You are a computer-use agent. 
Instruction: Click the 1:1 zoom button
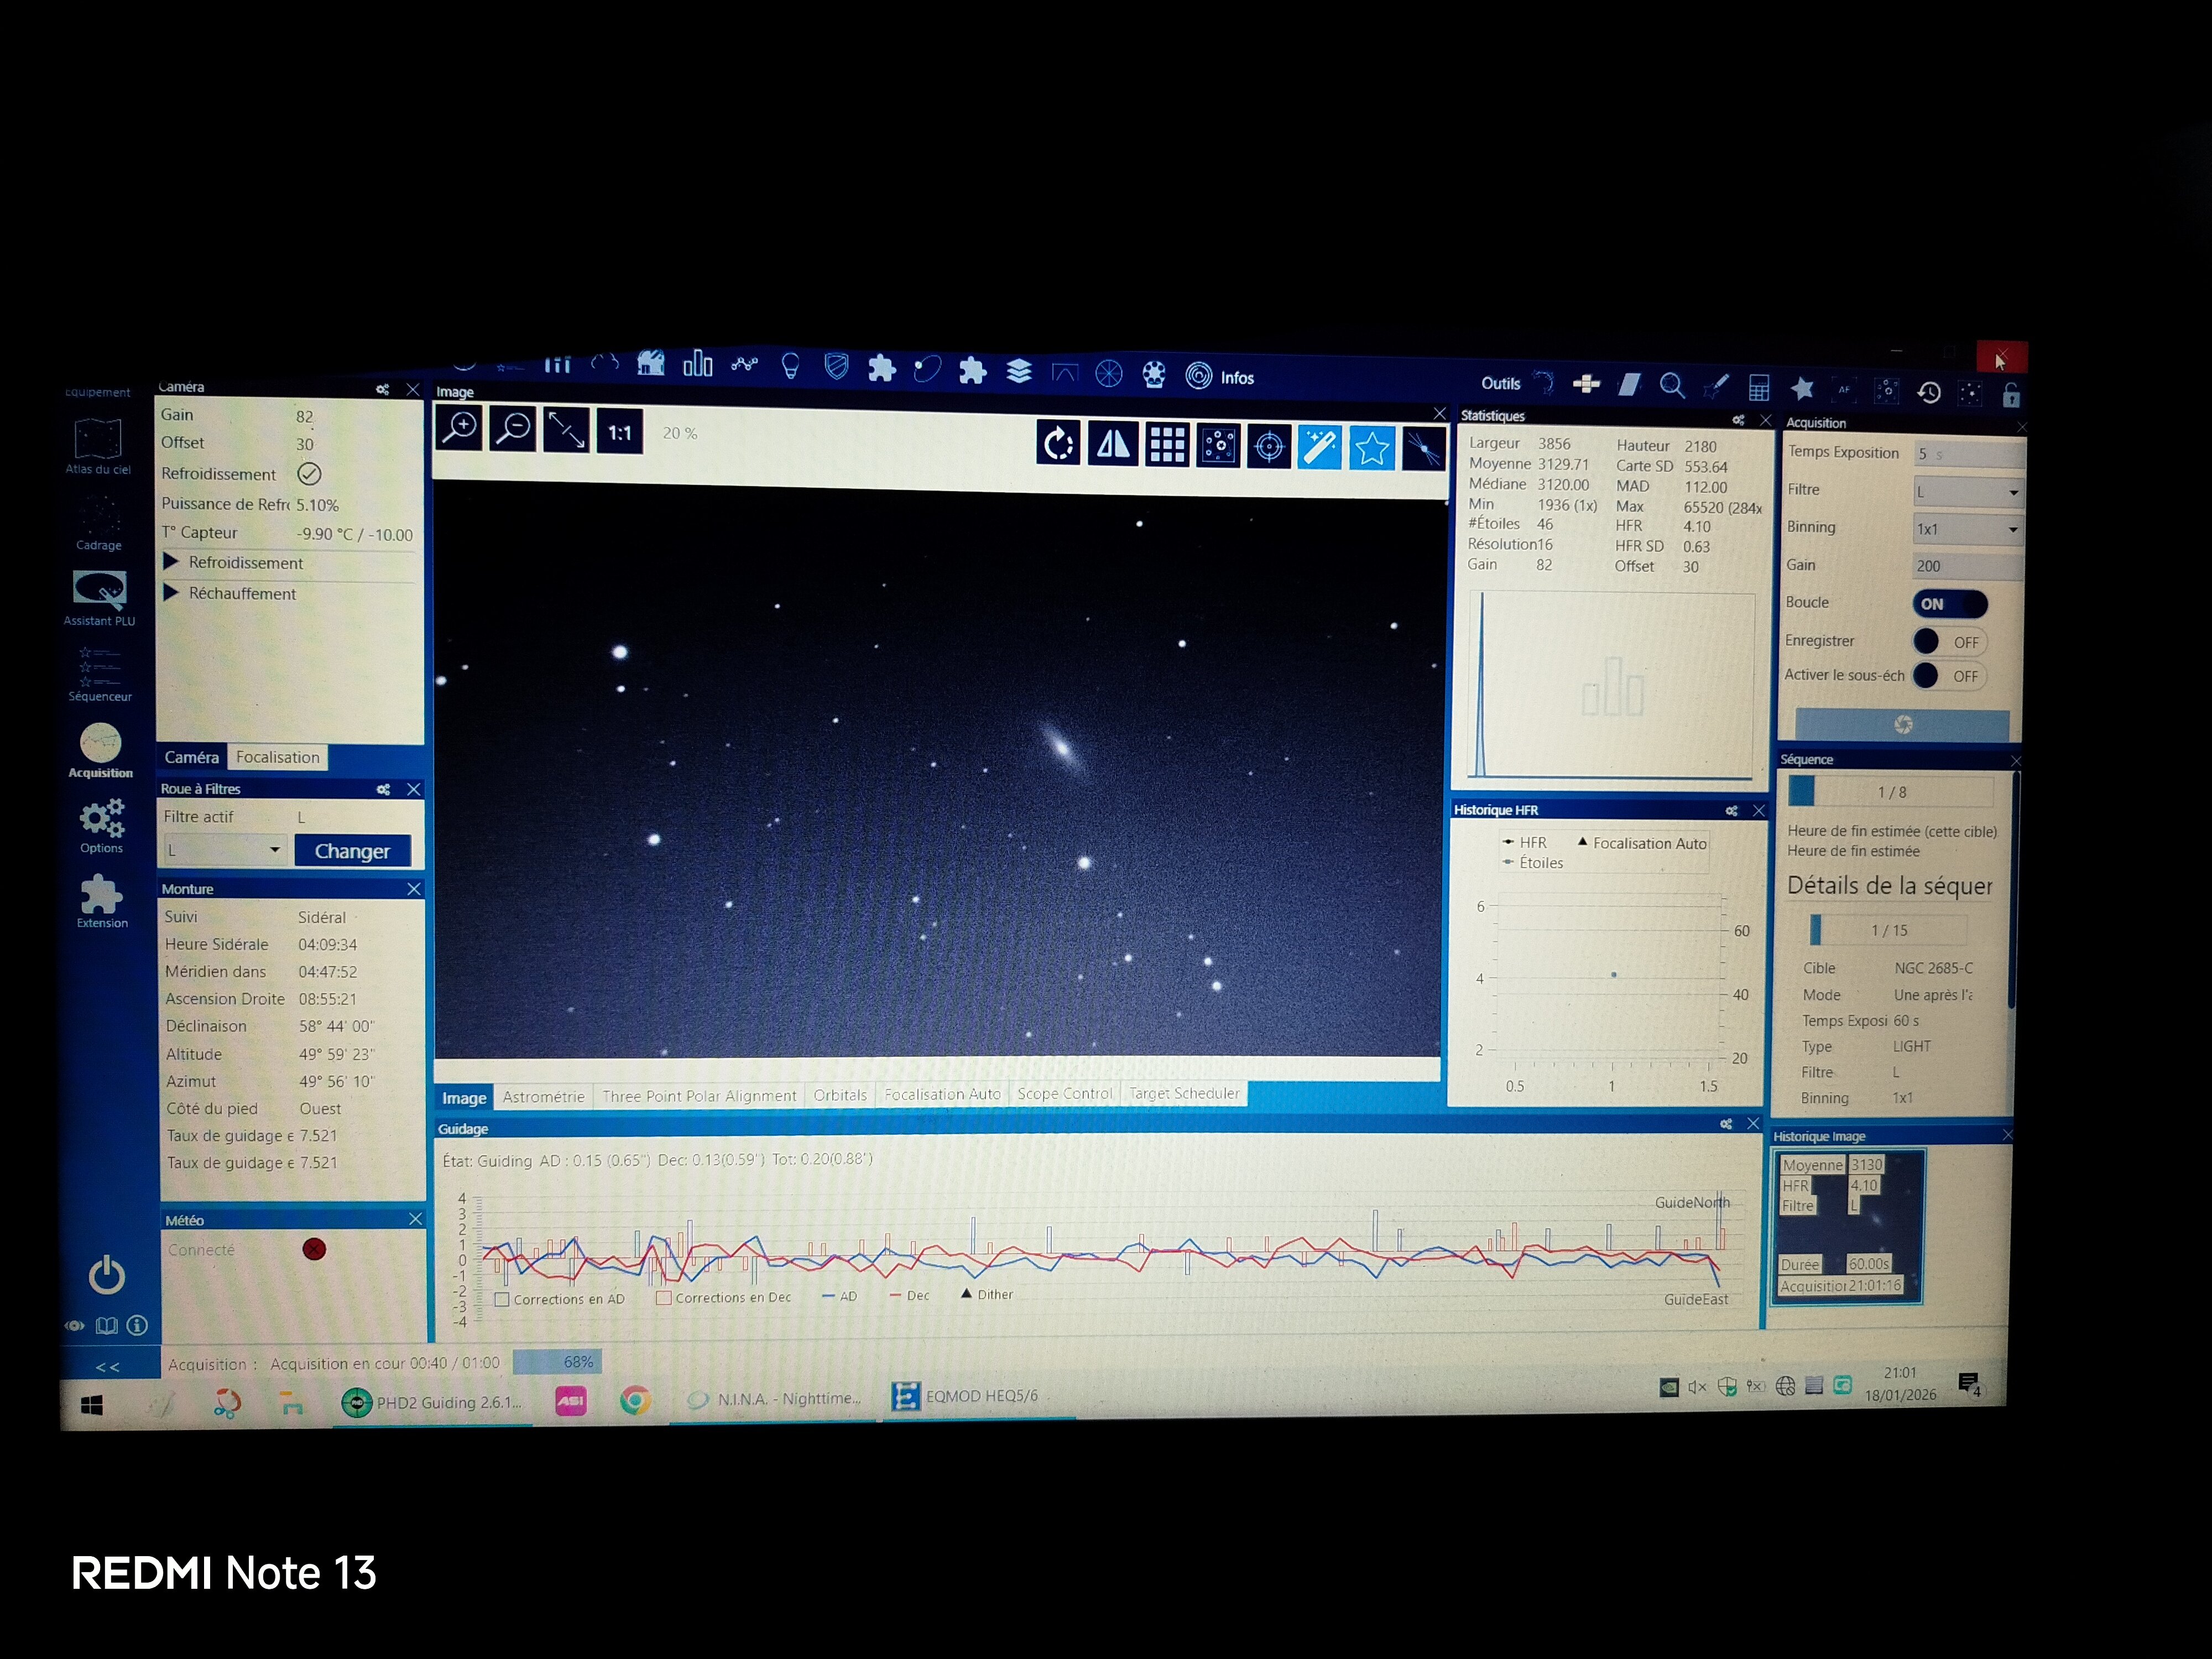coord(619,432)
